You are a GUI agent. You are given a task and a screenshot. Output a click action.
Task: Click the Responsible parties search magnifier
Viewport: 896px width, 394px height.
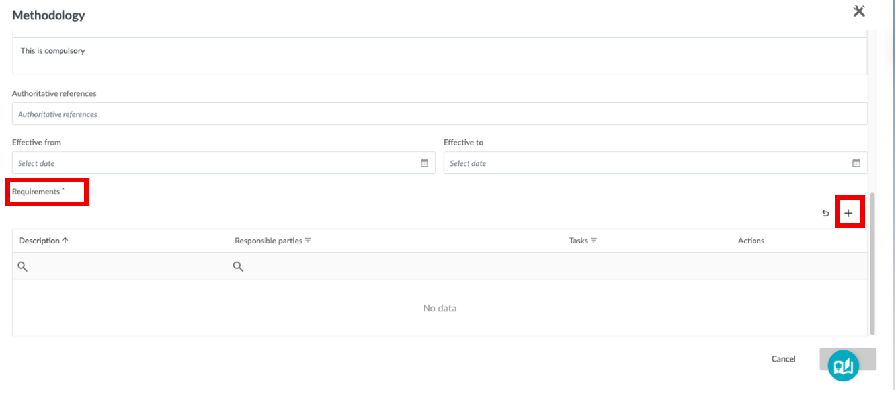[x=238, y=266]
